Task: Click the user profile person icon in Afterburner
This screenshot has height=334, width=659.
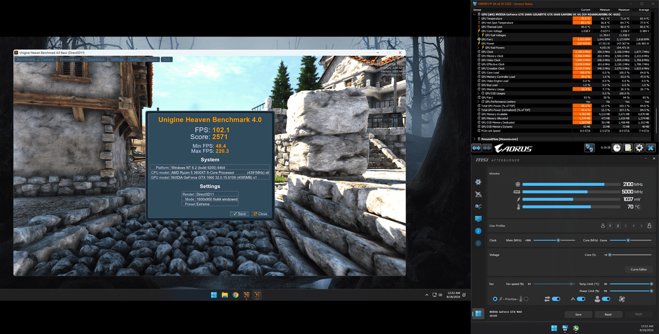Action: click(x=603, y=226)
